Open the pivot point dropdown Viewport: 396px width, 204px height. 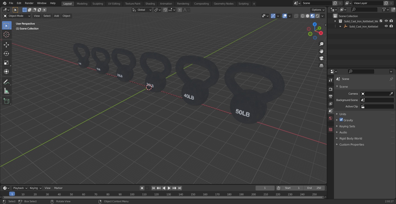[x=157, y=10]
